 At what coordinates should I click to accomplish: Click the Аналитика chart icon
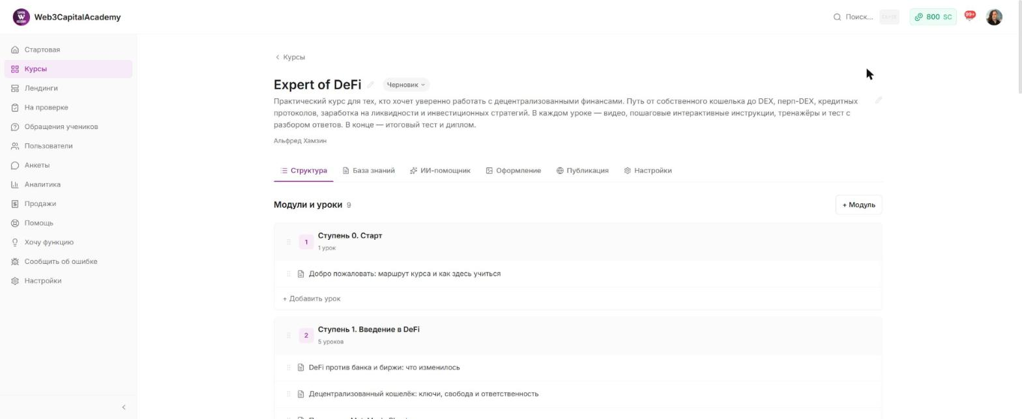[15, 184]
